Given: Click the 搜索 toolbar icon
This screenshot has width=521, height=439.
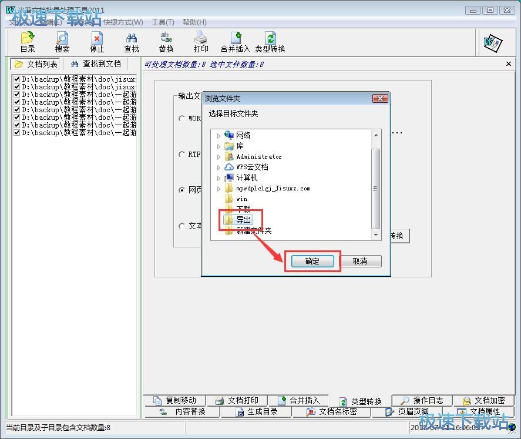Looking at the screenshot, I should point(62,42).
